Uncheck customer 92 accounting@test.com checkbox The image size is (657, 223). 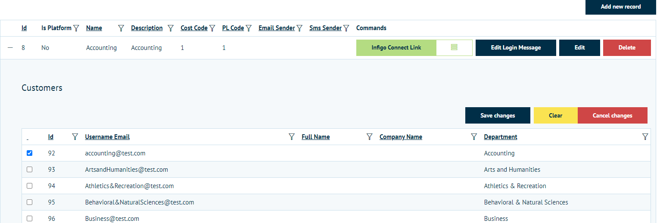coord(29,153)
